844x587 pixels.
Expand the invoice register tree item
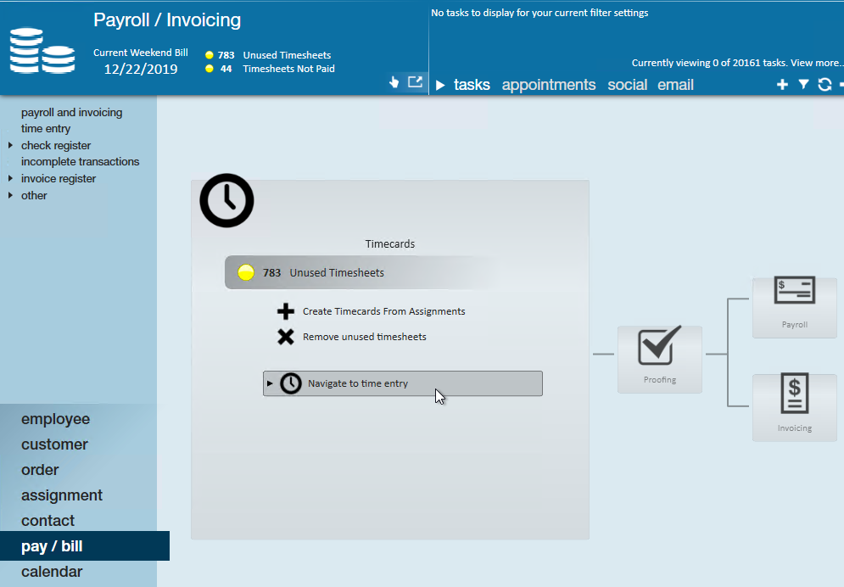click(10, 178)
